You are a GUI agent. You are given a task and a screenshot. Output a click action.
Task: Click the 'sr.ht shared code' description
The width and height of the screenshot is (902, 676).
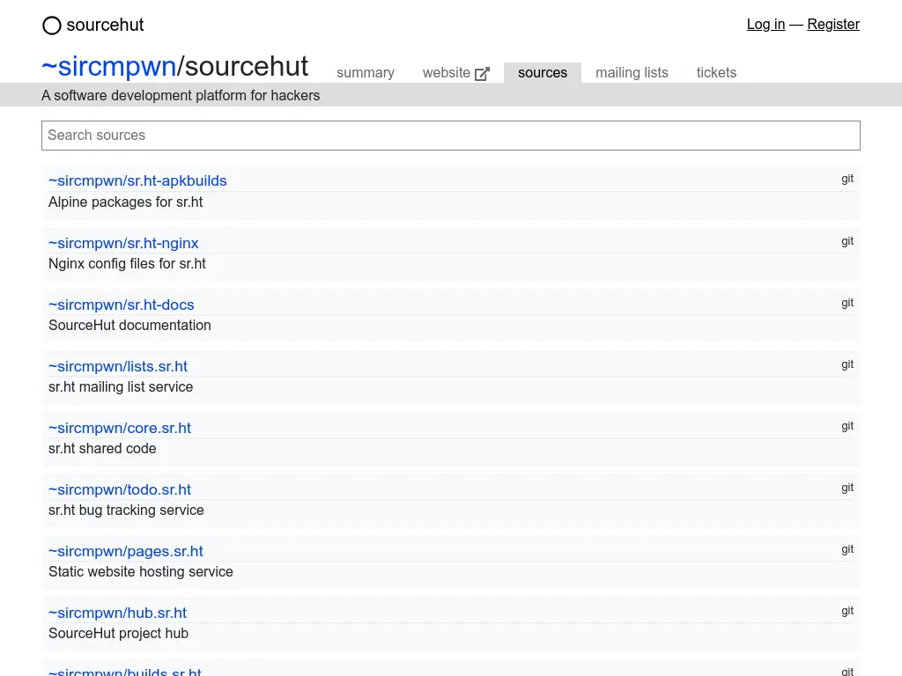click(x=102, y=448)
